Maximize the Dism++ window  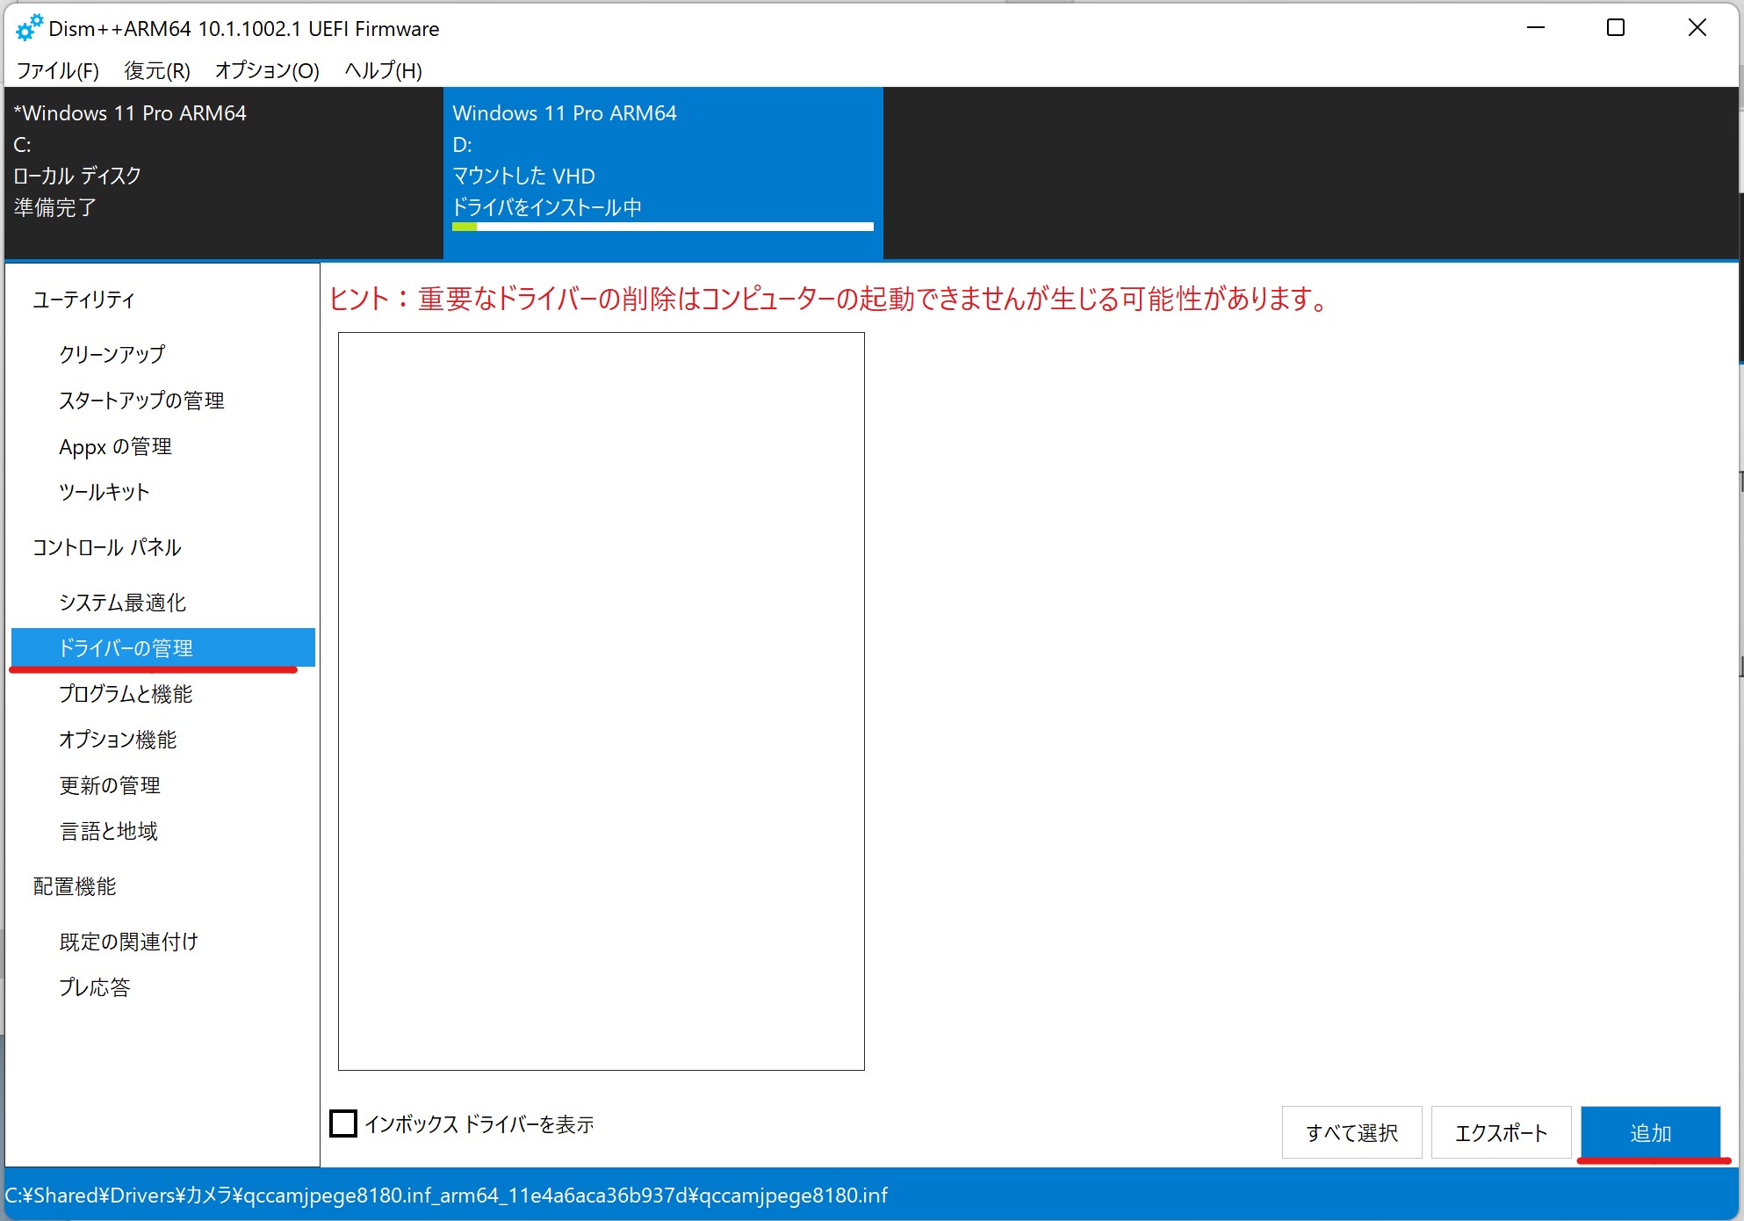point(1616,28)
